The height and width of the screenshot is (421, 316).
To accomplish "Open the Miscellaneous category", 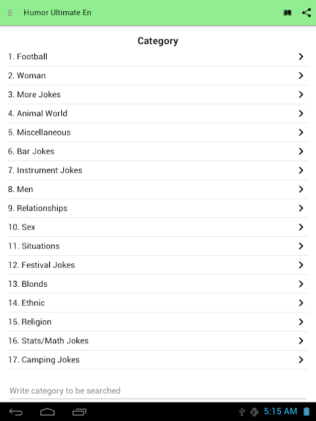I will (x=158, y=133).
